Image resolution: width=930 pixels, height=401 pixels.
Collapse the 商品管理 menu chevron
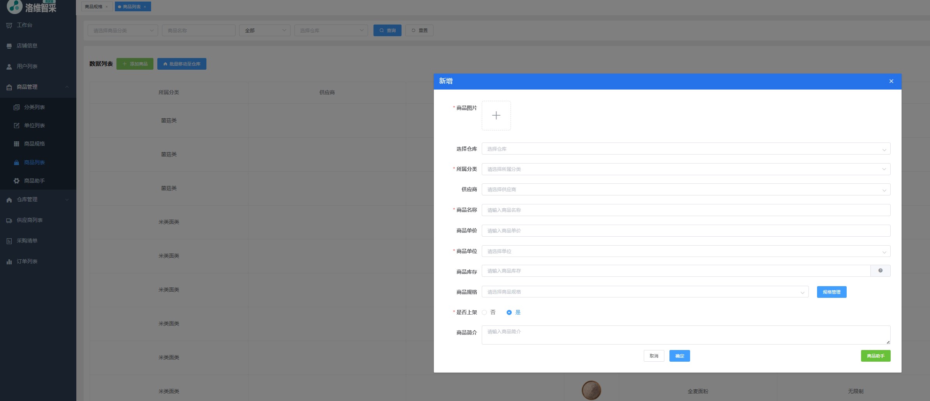pos(67,87)
